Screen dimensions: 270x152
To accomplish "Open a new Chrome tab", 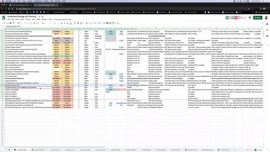I will click(61, 5).
